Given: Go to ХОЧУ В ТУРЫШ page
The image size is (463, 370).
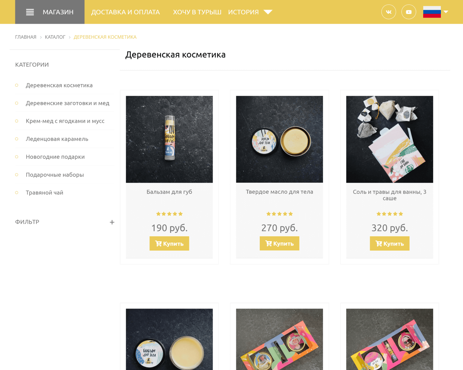Looking at the screenshot, I should (197, 12).
